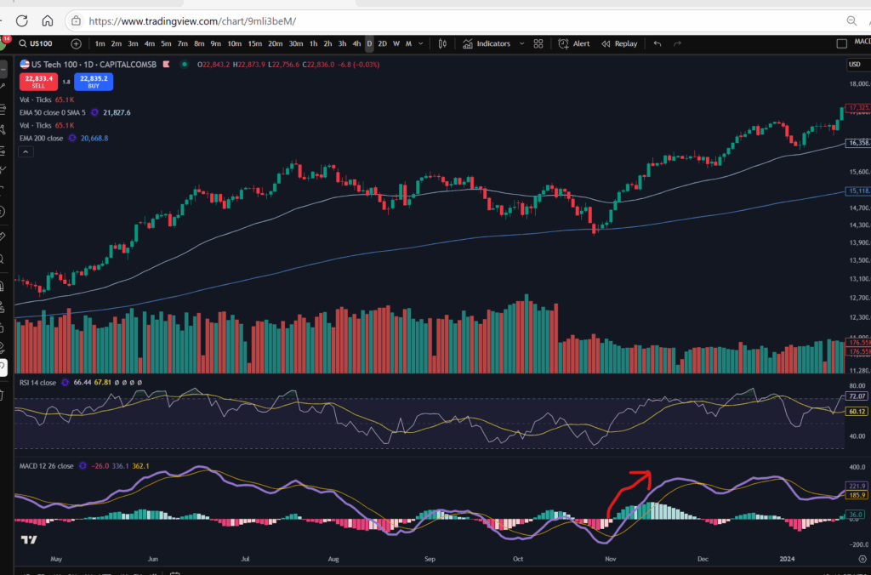This screenshot has width=871, height=575.
Task: Select RSI 14 close legend
Action: 37,383
